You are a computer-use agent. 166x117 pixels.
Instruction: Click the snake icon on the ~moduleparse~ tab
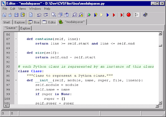click(61, 22)
